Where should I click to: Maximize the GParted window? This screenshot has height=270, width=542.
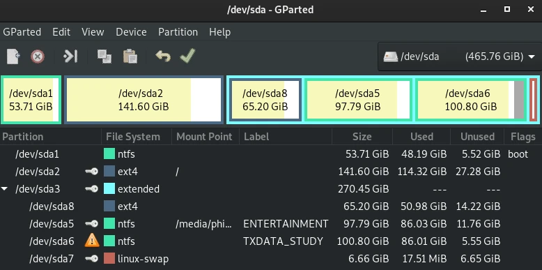click(x=507, y=10)
